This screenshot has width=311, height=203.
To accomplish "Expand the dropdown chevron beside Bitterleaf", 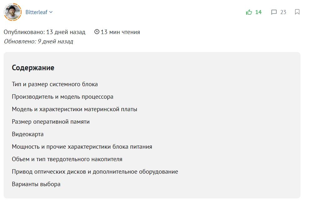I will [x=51, y=12].
